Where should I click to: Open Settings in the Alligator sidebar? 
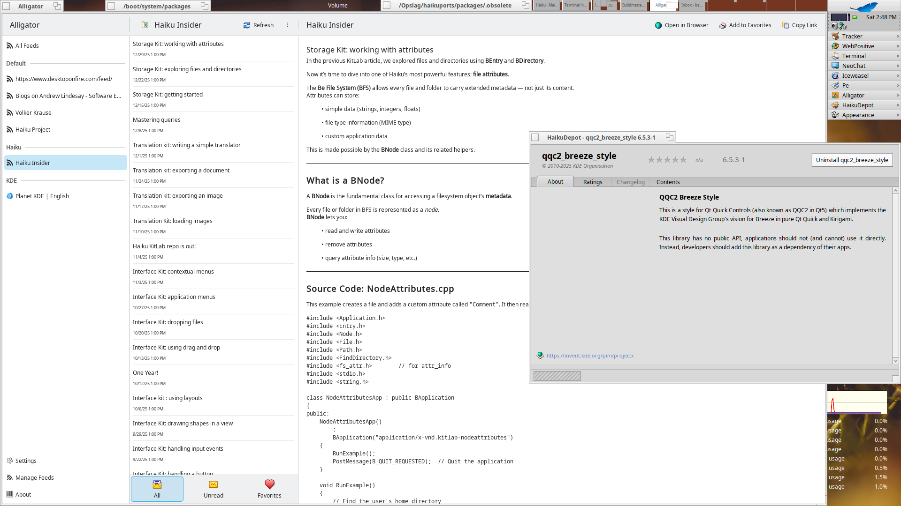[x=26, y=461]
